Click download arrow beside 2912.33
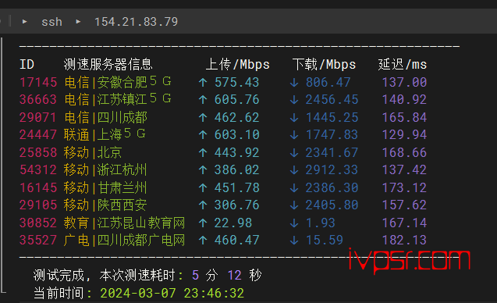Screen dimensions: 497x303 click(x=294, y=170)
